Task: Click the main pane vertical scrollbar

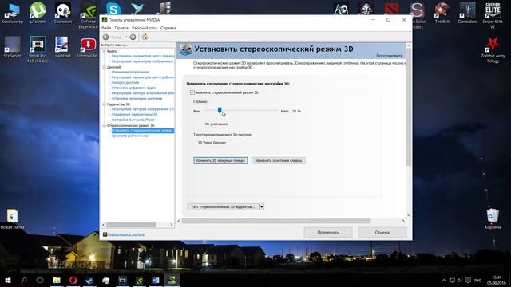Action: 409,108
